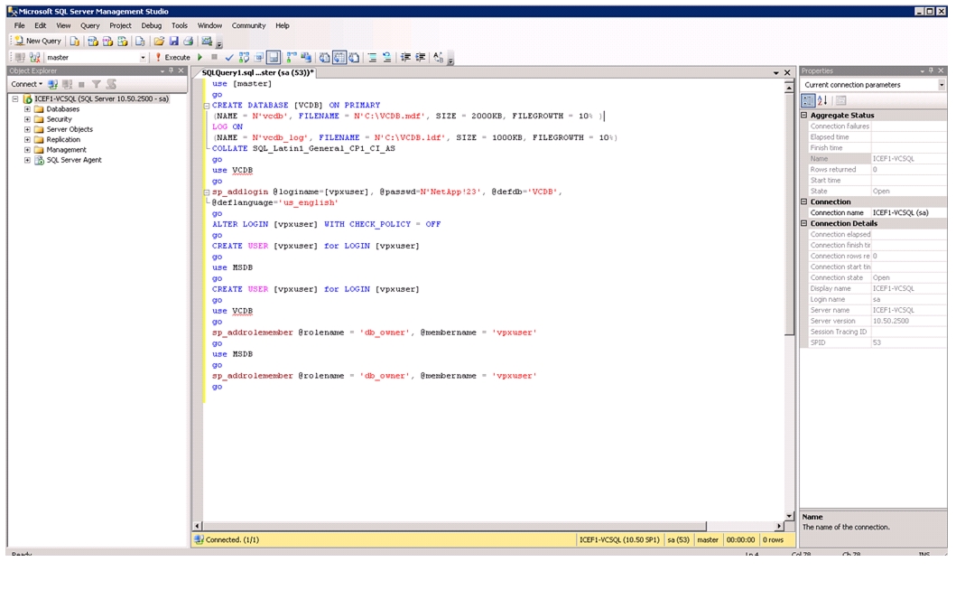Click the vertical scrollbar down arrow in editor
The image size is (956, 590).
[x=789, y=516]
